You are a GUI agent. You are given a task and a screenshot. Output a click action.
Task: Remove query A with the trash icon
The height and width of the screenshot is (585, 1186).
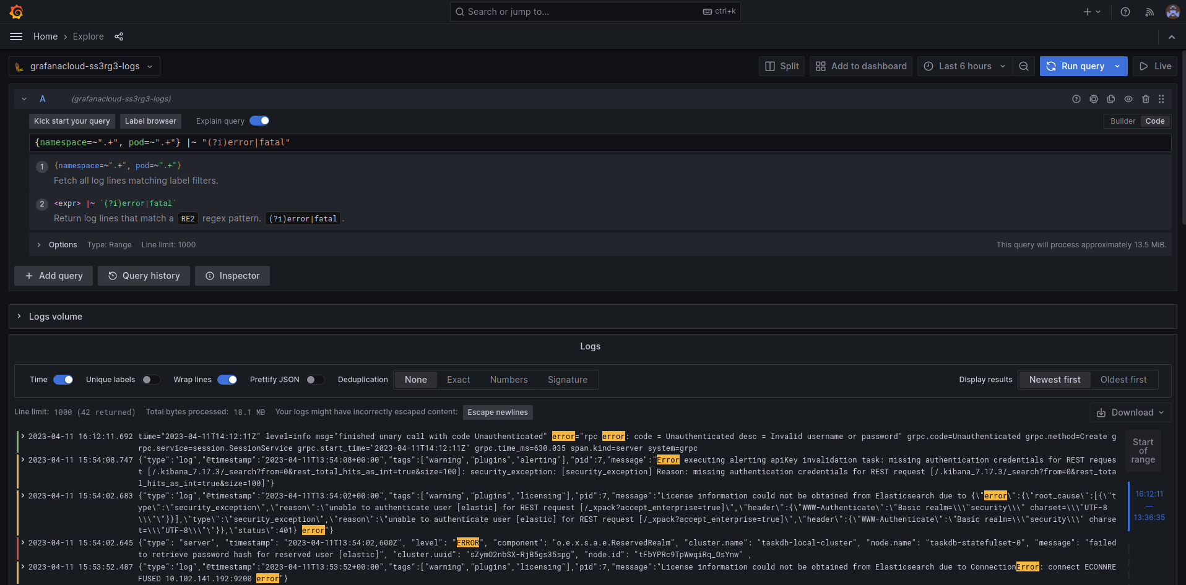(1146, 99)
